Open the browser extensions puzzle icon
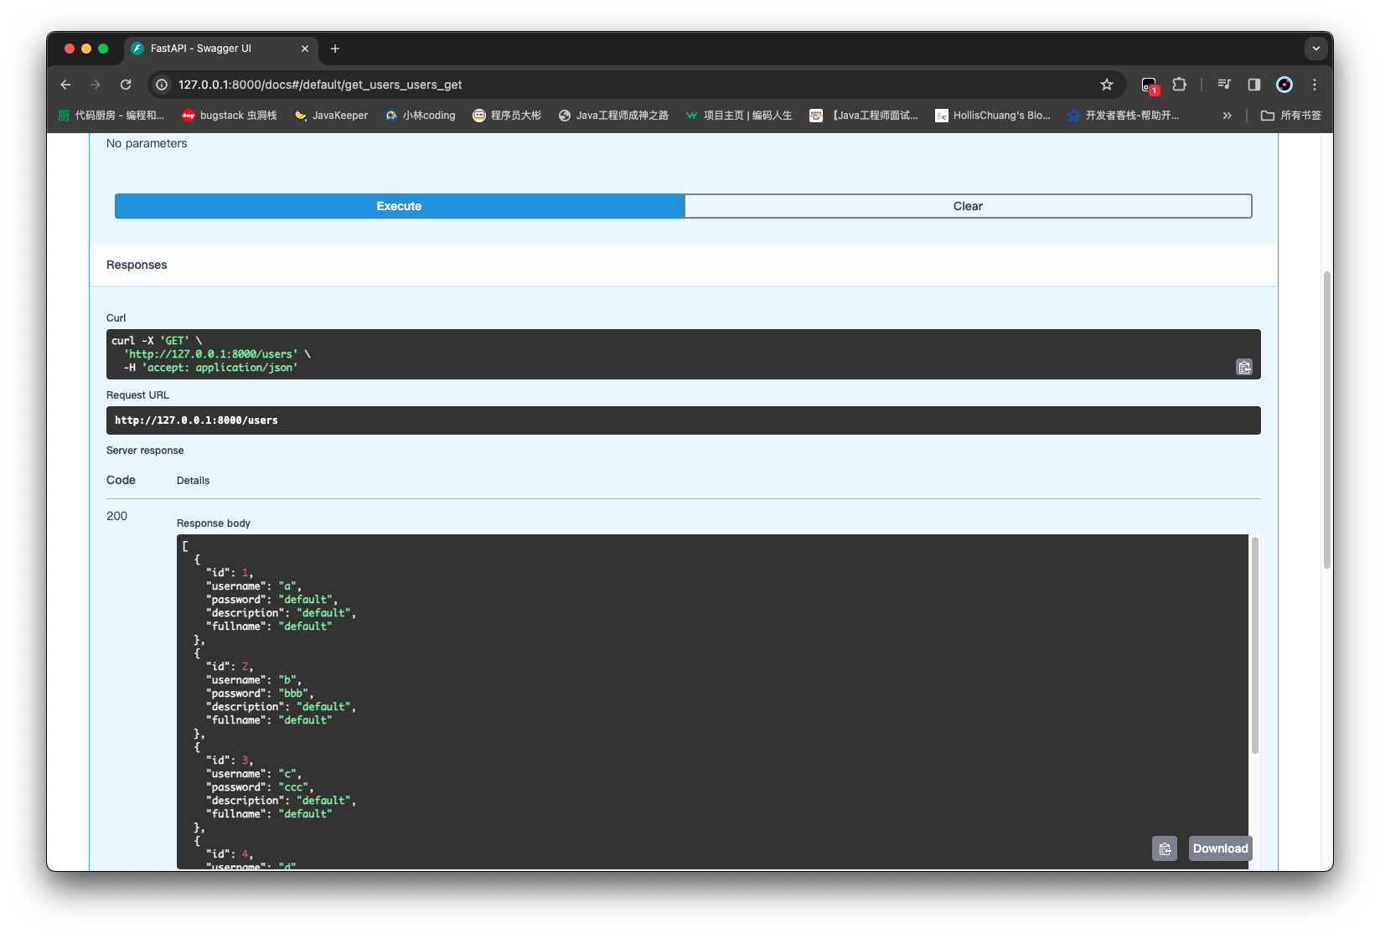This screenshot has width=1380, height=933. (1179, 85)
